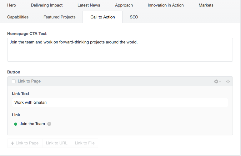Viewport: 241px width, 156px height.
Task: Tick the Link to Page block checkbox
Action: (x=14, y=81)
